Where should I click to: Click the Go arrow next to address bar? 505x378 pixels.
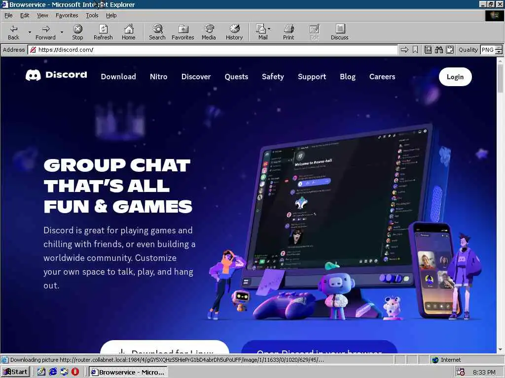tap(404, 50)
